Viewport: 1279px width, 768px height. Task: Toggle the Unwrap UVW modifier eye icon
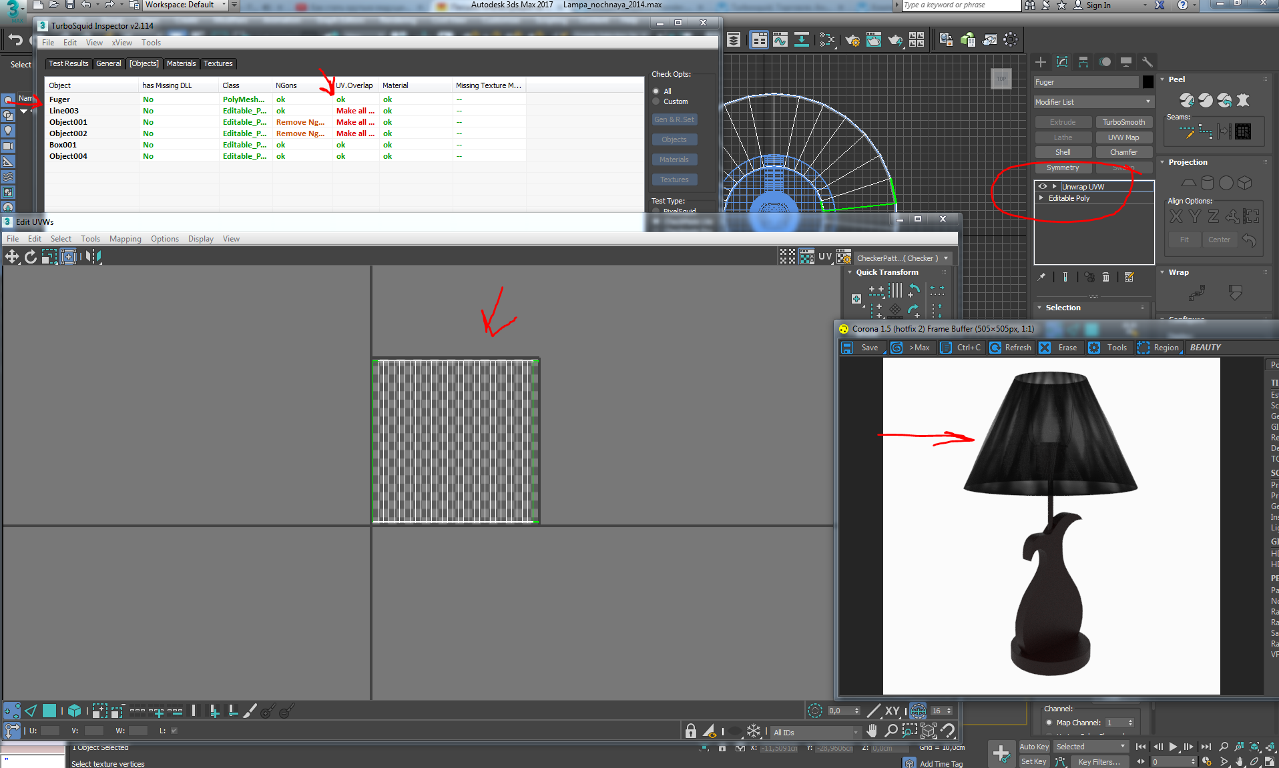point(1042,187)
